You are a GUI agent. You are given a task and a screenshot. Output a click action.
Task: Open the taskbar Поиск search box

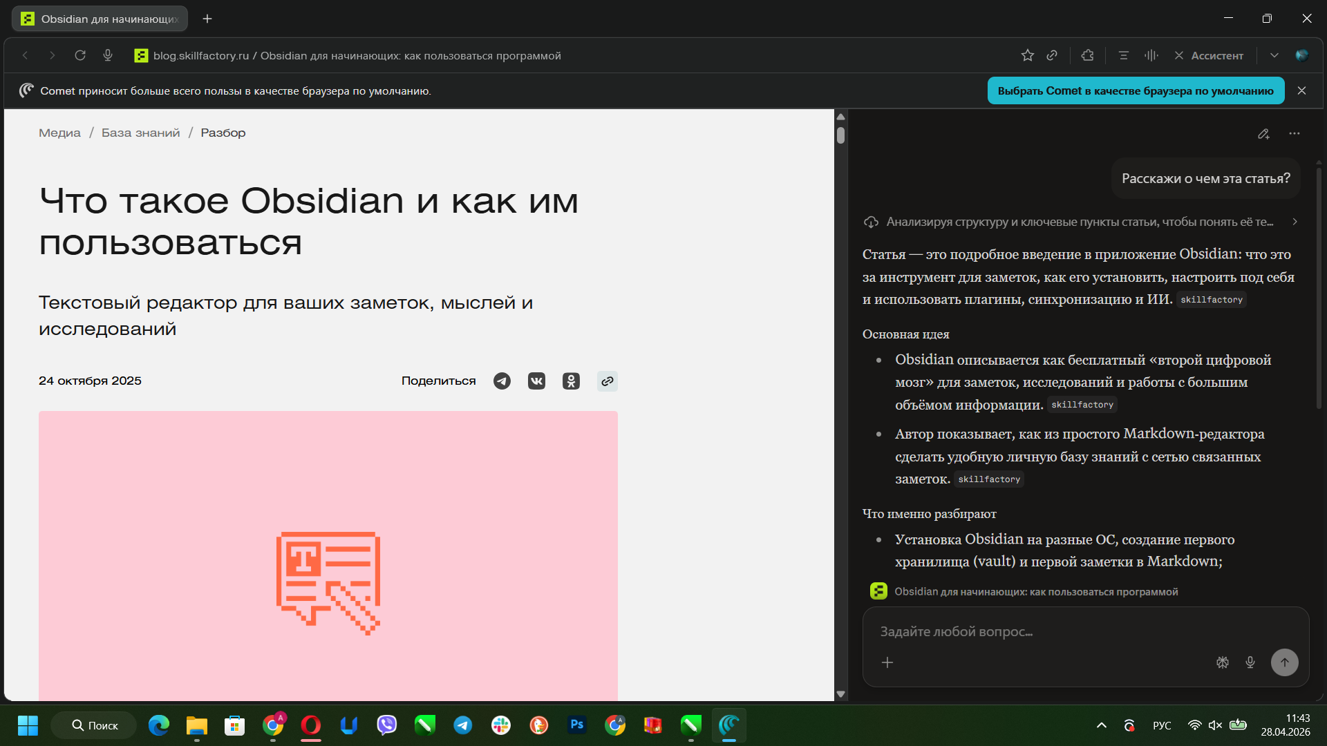point(94,725)
